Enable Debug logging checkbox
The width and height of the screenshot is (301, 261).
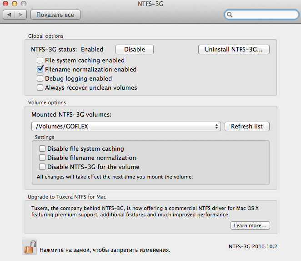tap(40, 78)
